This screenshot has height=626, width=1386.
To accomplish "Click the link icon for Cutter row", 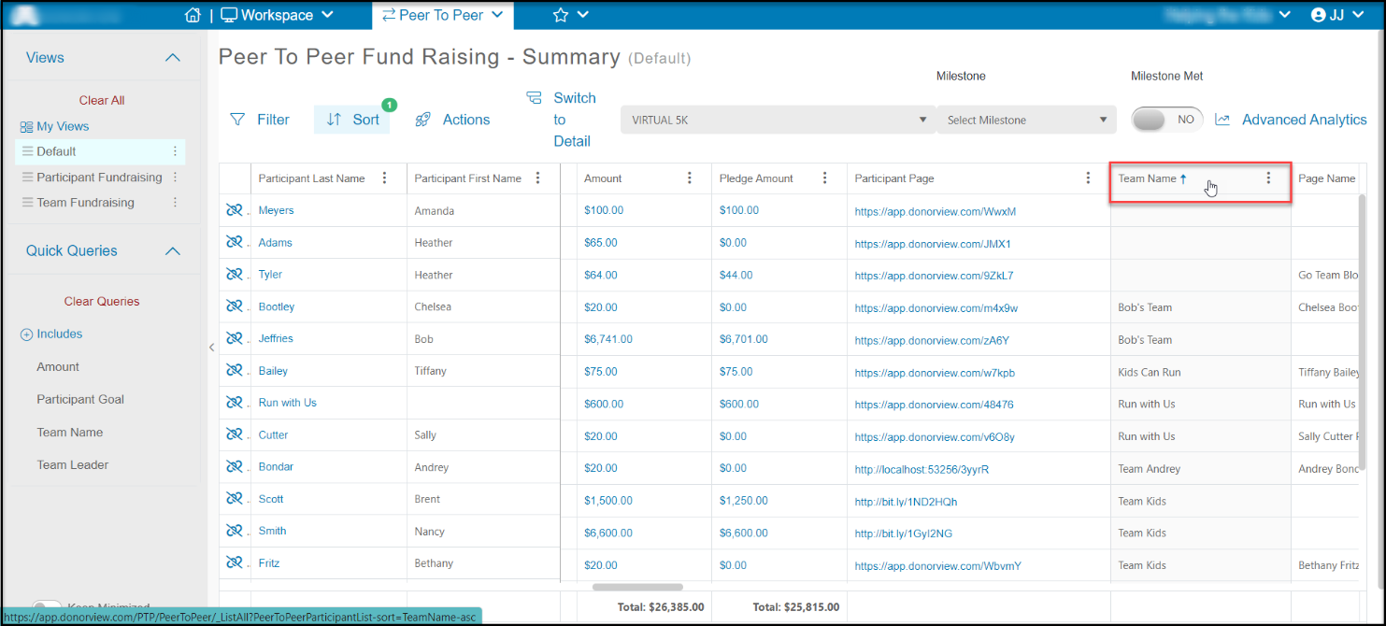I will click(234, 434).
